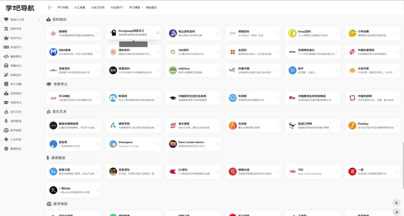Click the MBA智库 blue M icon
Screen dimensions: 404x216
53,52
